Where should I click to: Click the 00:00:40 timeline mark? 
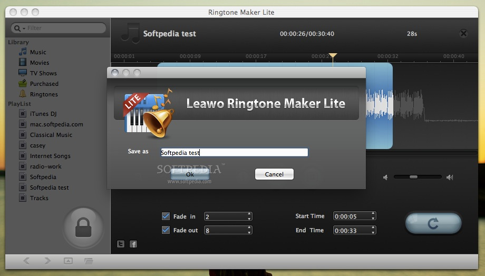tap(453, 56)
